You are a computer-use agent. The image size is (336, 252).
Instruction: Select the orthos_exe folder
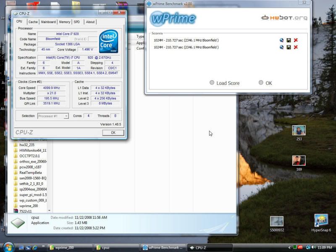30,162
